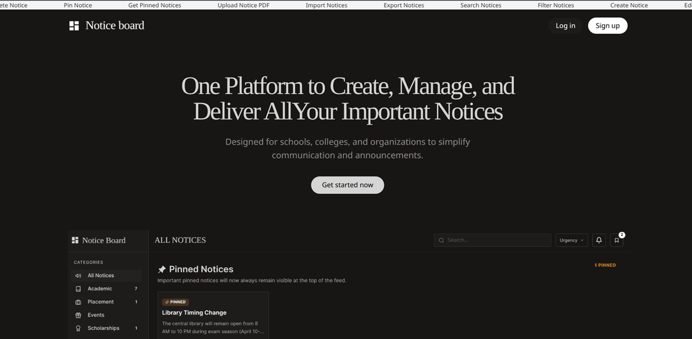
Task: Choose Export Notices from top bar
Action: click(x=404, y=5)
